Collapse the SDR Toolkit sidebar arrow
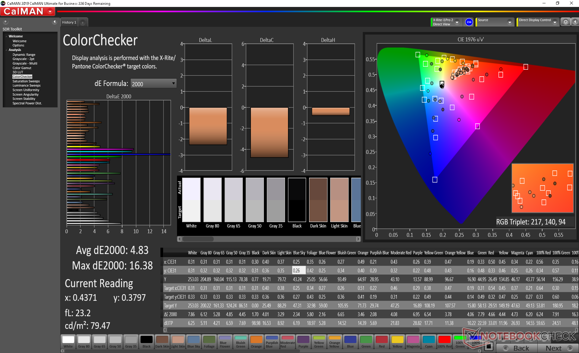 click(x=55, y=22)
